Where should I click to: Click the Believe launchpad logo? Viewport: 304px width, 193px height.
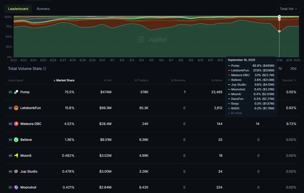tap(16, 140)
